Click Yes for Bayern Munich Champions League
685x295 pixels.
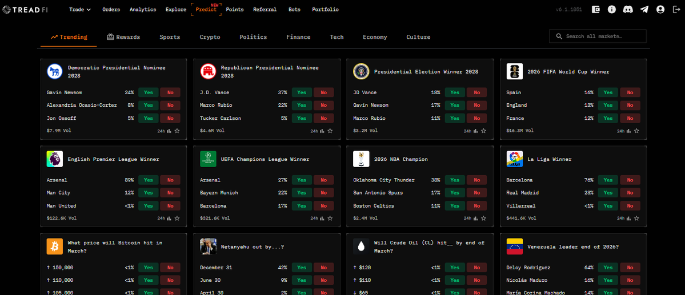(302, 192)
